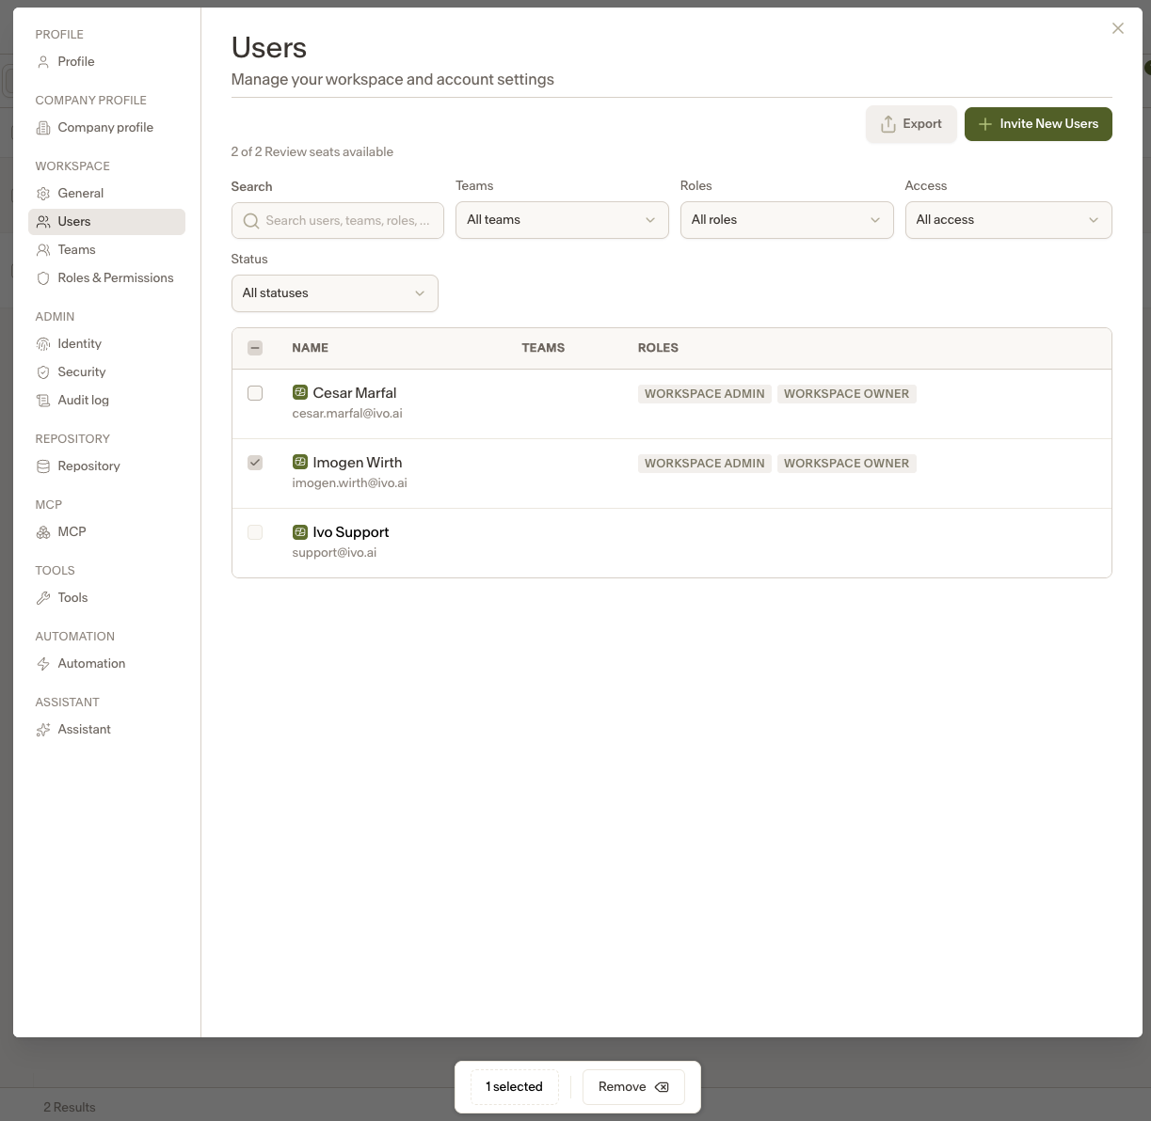Click the backspace icon on Remove button
1151x1121 pixels.
(662, 1087)
